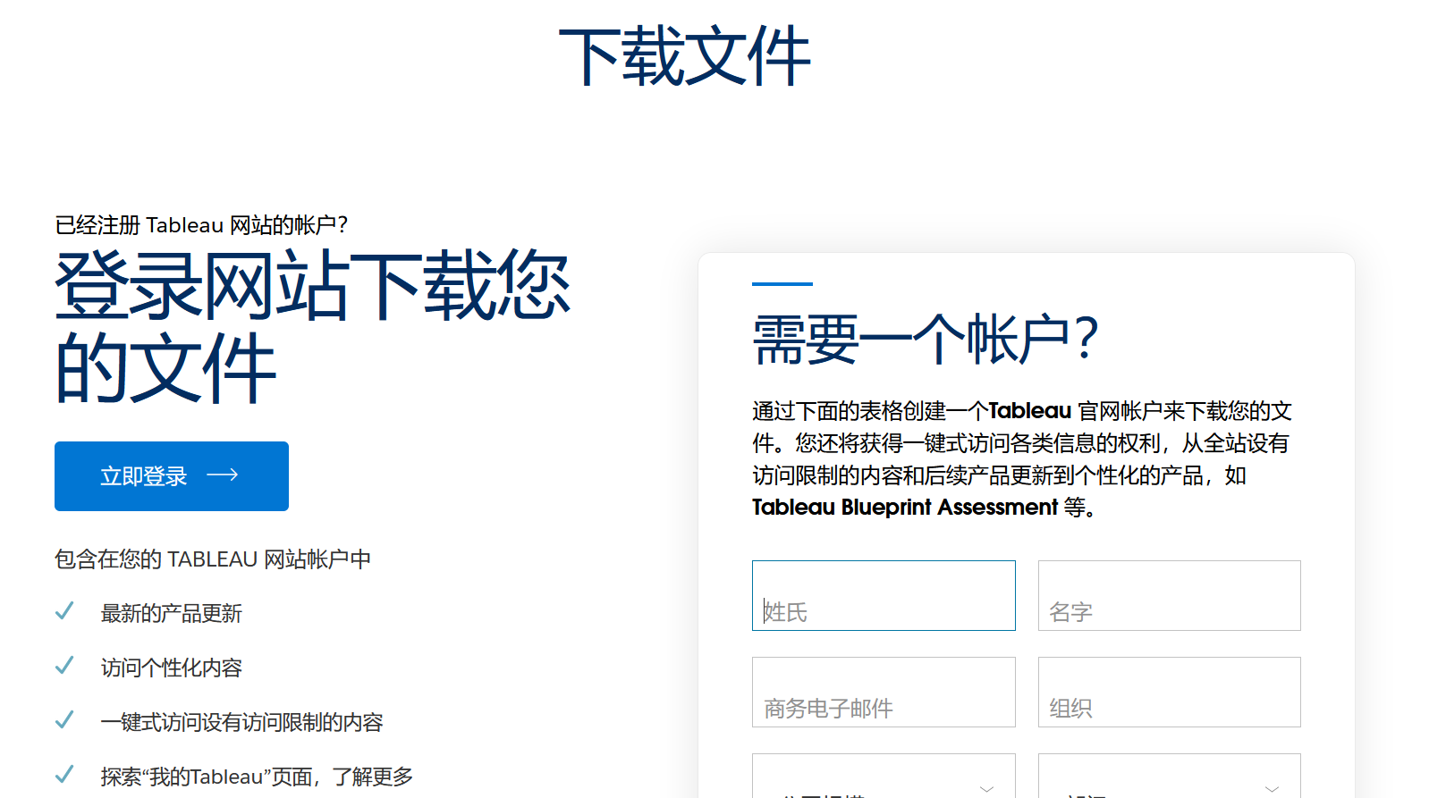Click the 立即登录 sign-in button
The width and height of the screenshot is (1446, 798).
[x=172, y=476]
